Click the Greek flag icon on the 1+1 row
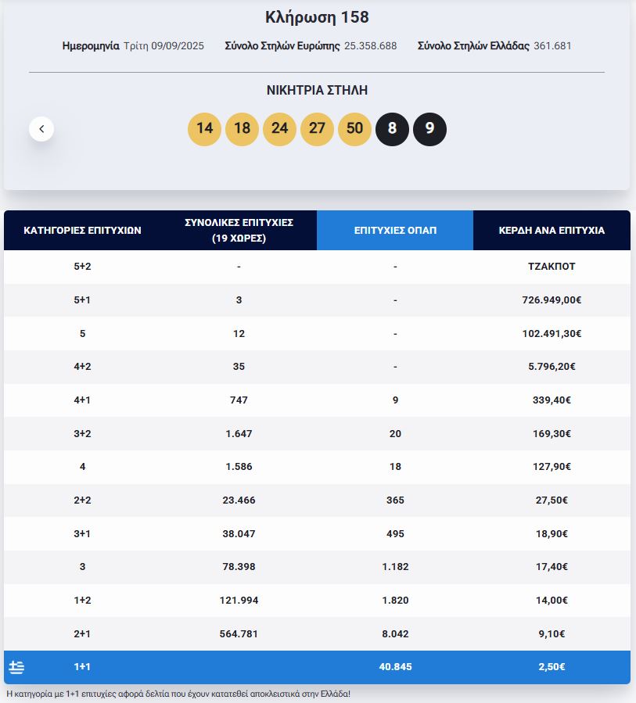This screenshot has width=636, height=703. point(17,666)
